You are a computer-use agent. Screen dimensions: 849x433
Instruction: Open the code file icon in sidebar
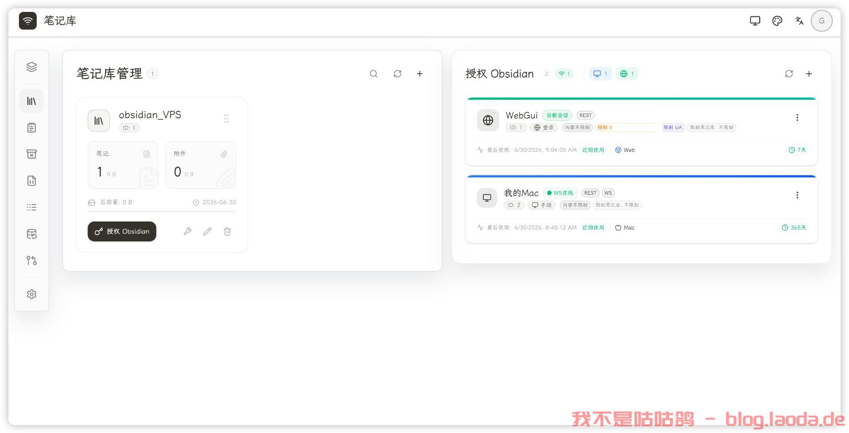[31, 181]
